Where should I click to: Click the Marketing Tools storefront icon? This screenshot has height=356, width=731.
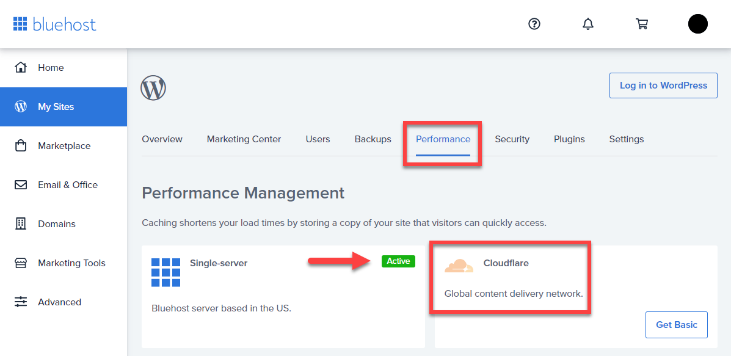pos(21,263)
